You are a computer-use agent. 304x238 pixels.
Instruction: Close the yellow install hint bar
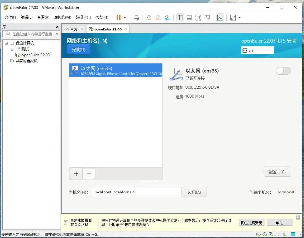tap(298, 217)
